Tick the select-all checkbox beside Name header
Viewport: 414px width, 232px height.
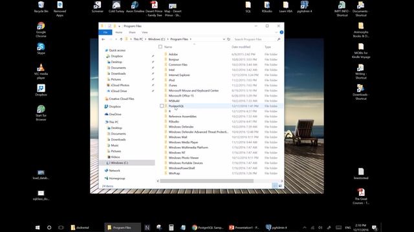[160, 47]
